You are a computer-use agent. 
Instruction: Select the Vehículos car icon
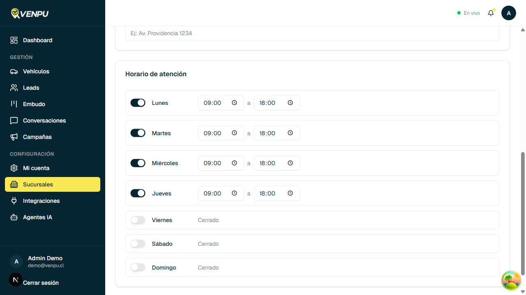pyautogui.click(x=14, y=71)
